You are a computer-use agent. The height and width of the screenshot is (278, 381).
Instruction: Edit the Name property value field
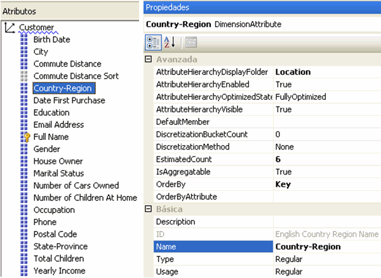point(326,247)
